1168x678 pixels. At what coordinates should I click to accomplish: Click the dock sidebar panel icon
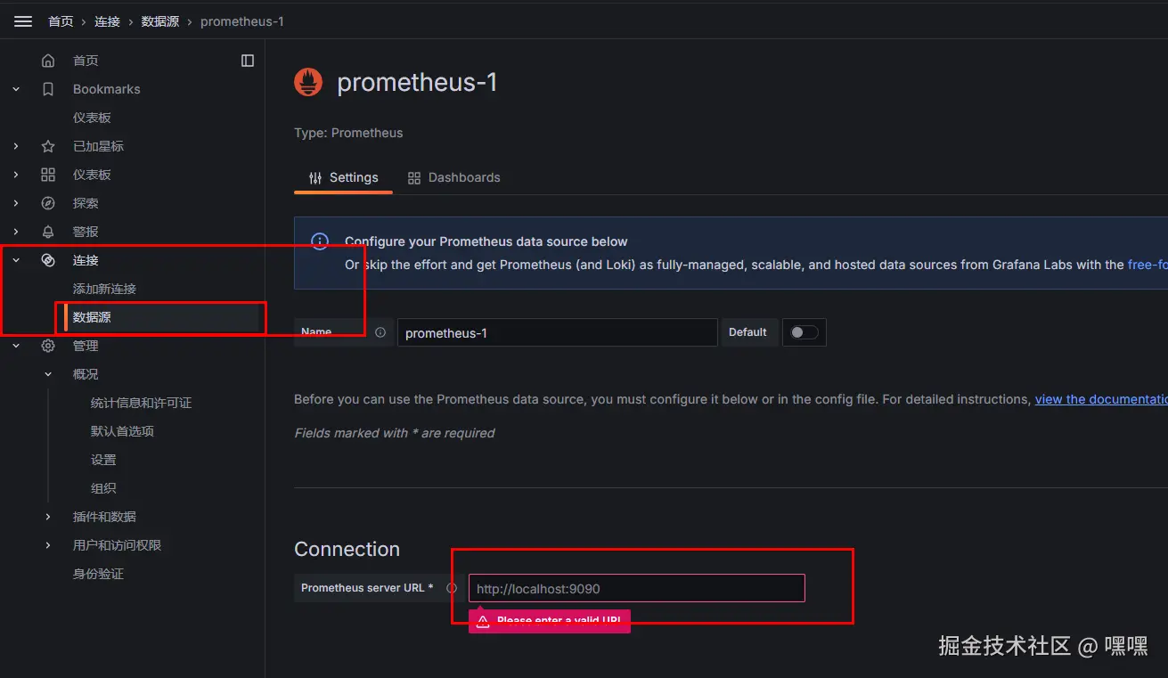point(248,61)
